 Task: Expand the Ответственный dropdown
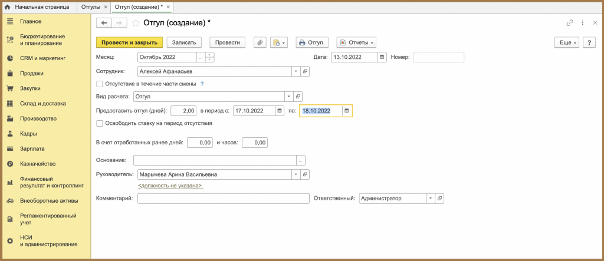point(430,198)
